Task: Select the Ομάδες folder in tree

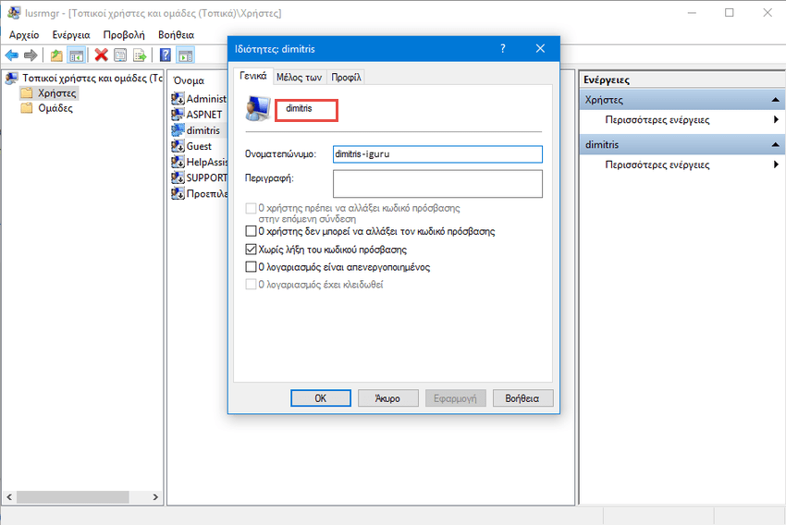Action: (55, 108)
